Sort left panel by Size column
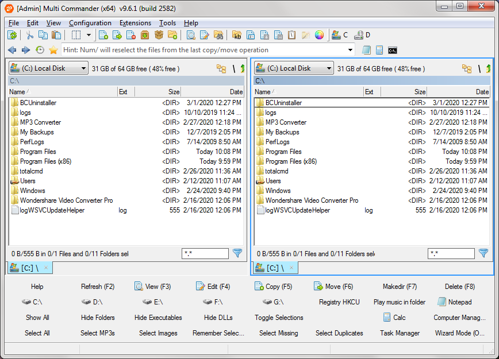The width and height of the screenshot is (499, 359). [x=158, y=92]
